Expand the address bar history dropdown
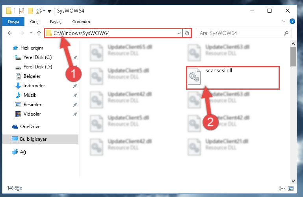Viewport: 303px width, 197px height. (179, 33)
